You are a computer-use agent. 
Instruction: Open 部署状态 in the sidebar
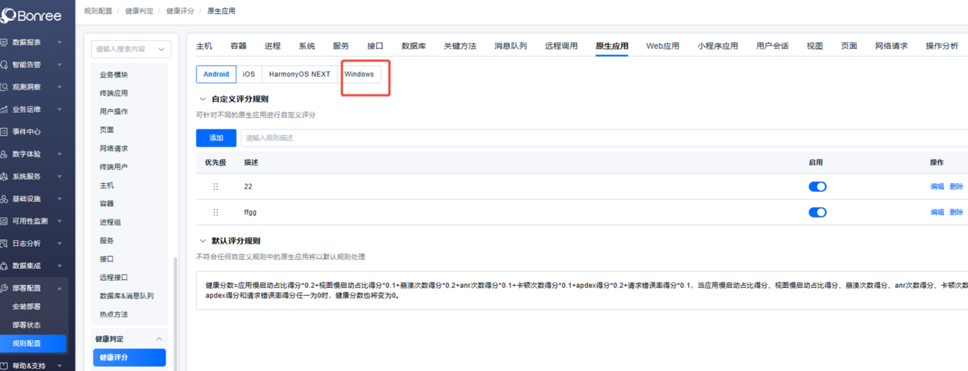coord(27,325)
